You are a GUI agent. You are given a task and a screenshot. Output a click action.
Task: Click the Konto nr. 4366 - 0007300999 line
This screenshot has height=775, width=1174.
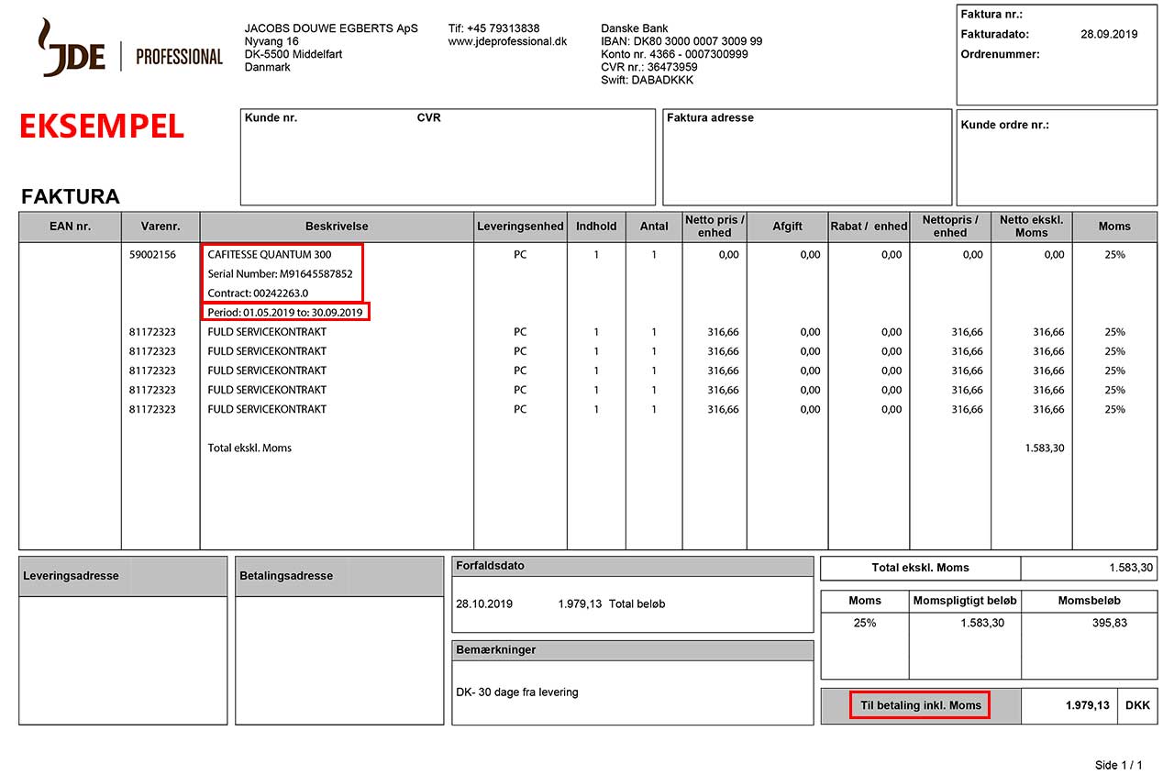coord(674,54)
